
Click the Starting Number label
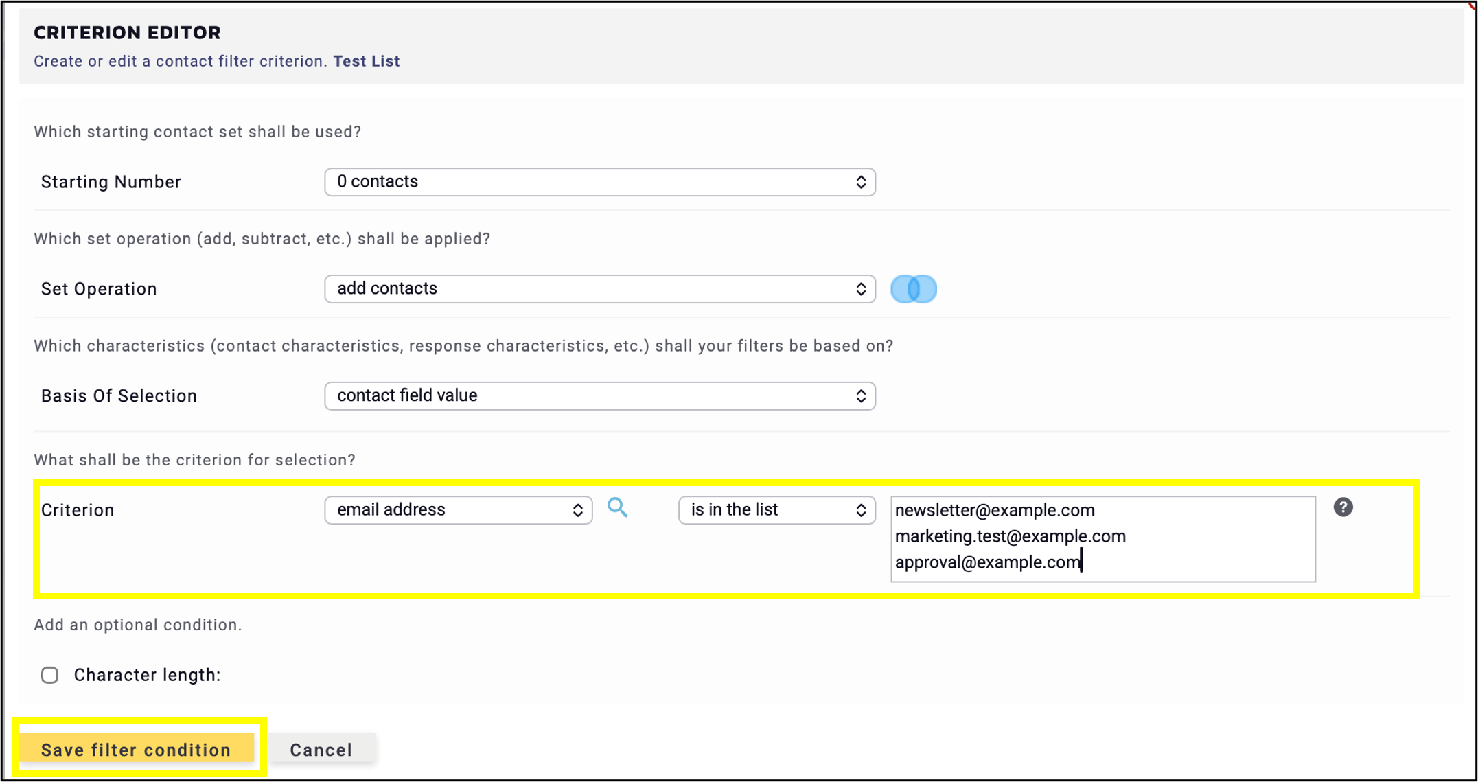click(111, 182)
